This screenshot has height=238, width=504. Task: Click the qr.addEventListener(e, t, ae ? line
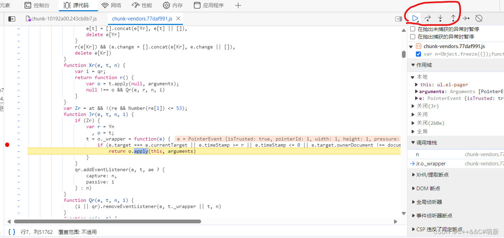(120, 169)
